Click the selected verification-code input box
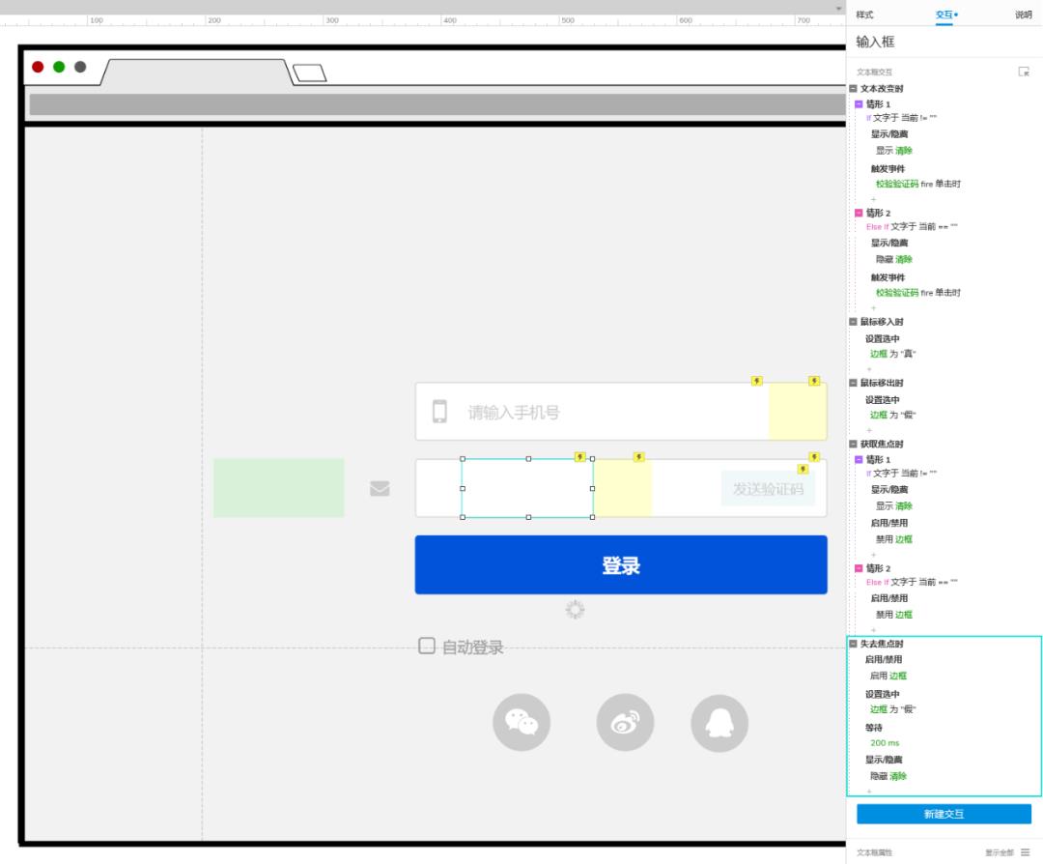 [527, 488]
